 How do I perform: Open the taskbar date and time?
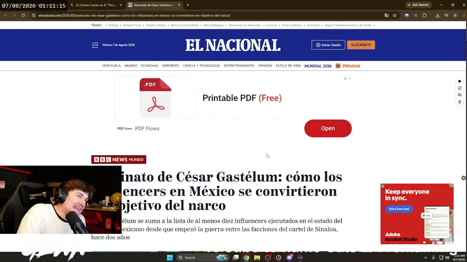point(459,258)
